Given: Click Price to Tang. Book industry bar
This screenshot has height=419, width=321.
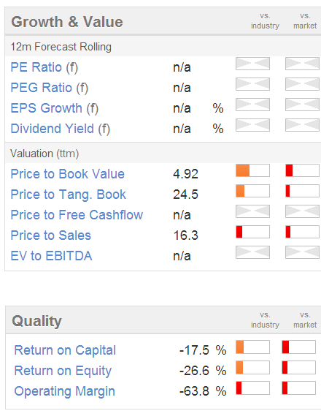Looking at the screenshot, I should [x=252, y=191].
